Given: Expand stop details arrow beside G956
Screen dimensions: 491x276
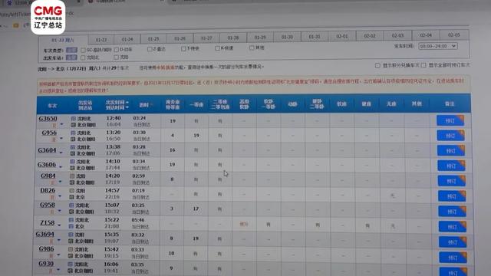Looking at the screenshot, I should [x=61, y=138].
